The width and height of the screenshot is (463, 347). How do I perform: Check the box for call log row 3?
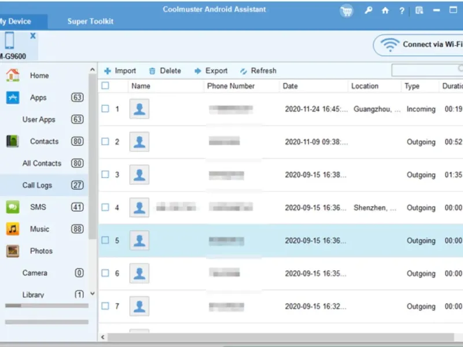tap(105, 175)
